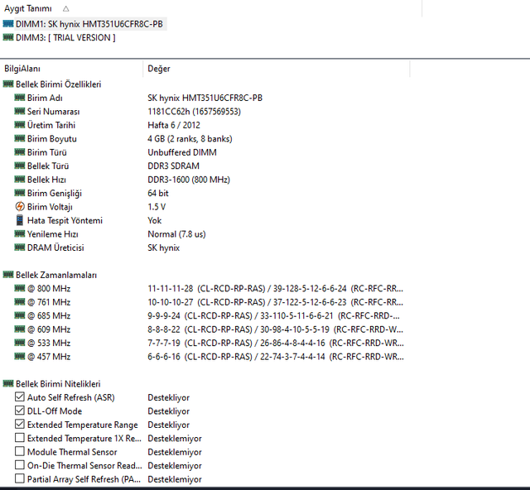
Task: Click the @ 800 MHz timing icon
Action: click(x=20, y=288)
